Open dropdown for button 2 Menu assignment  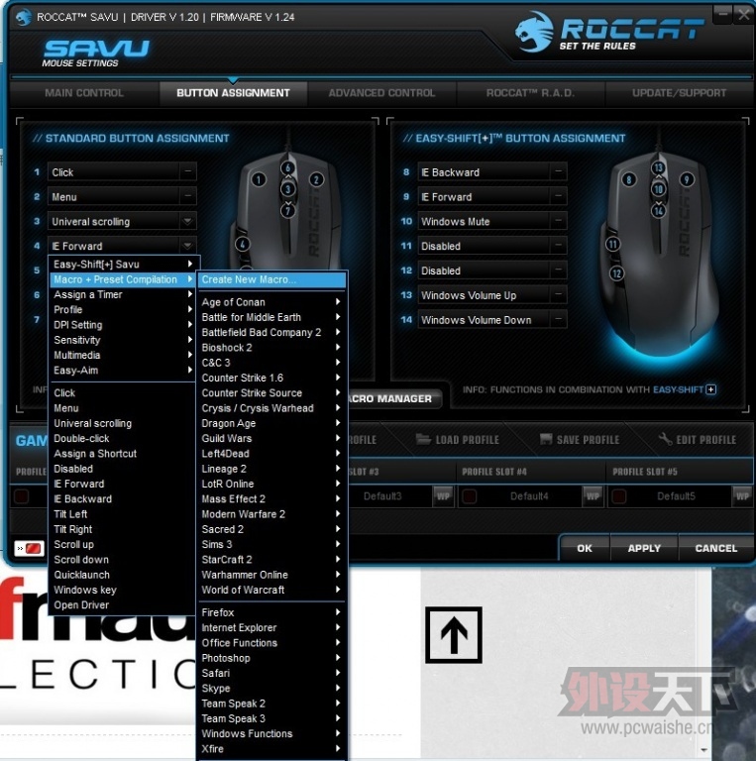(x=188, y=196)
